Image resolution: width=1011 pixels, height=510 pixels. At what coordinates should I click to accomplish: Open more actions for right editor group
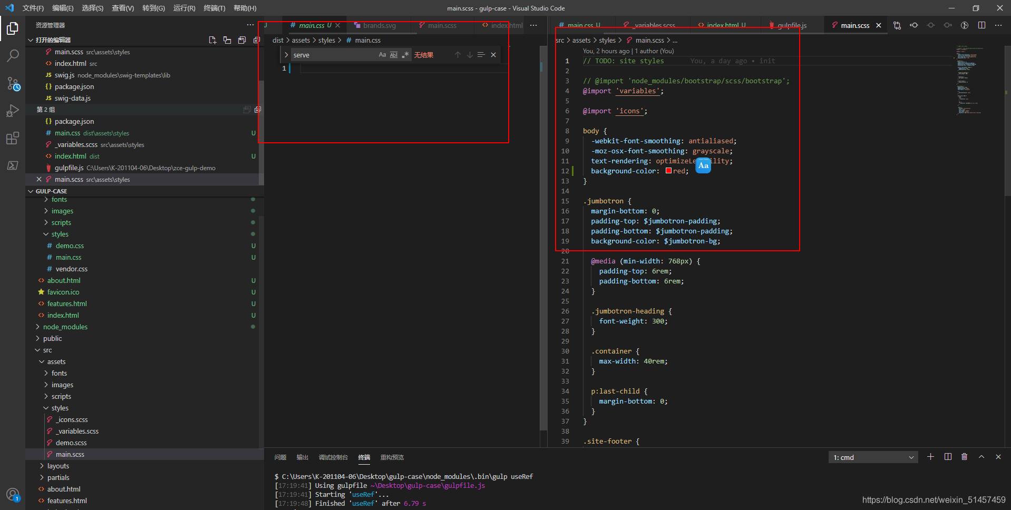click(998, 25)
